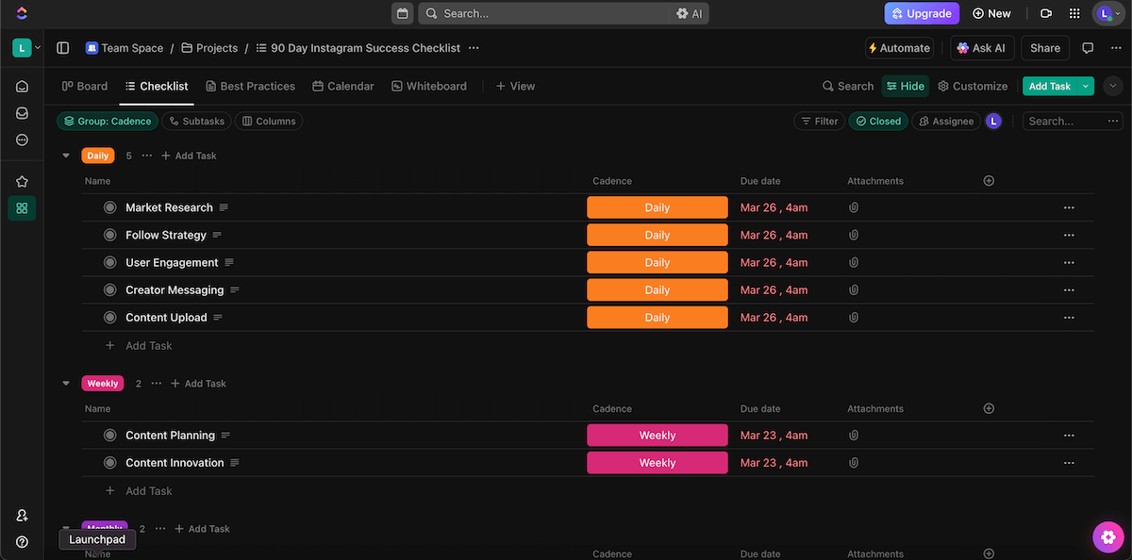Click the Home icon in sidebar

(22, 87)
